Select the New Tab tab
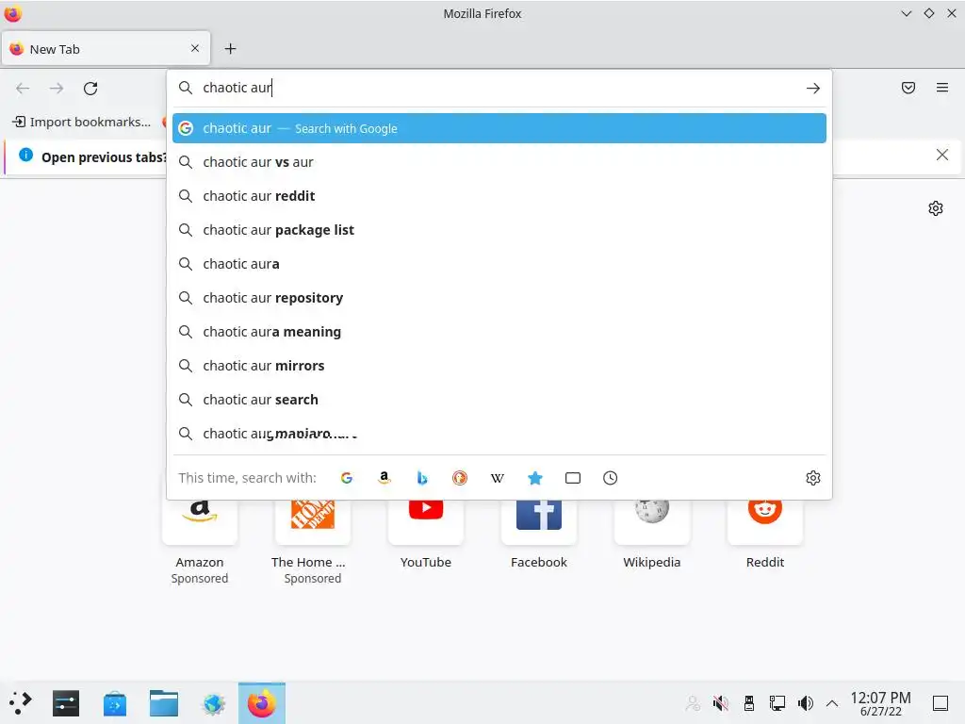The width and height of the screenshot is (965, 724). (x=106, y=49)
